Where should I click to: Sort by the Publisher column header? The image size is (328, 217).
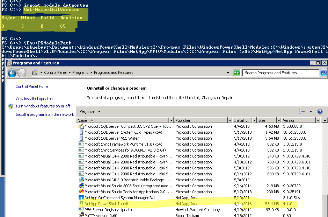coord(201,120)
